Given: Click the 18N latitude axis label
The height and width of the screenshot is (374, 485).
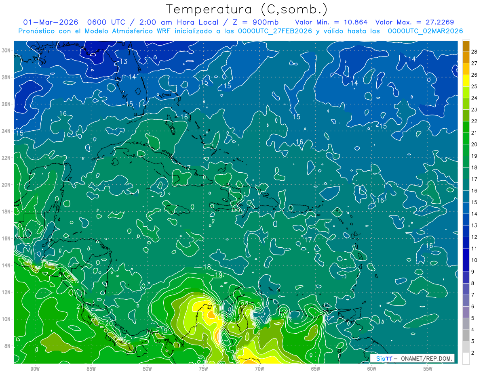Looking at the screenshot, I should 7,211.
